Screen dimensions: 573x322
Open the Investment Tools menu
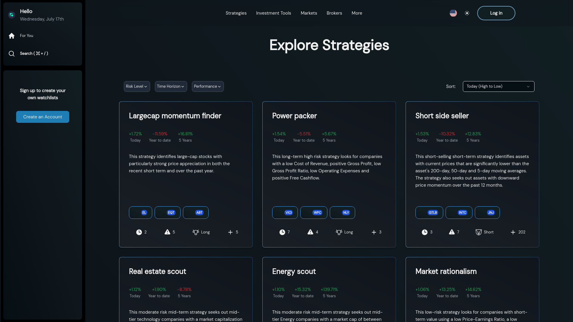[273, 13]
